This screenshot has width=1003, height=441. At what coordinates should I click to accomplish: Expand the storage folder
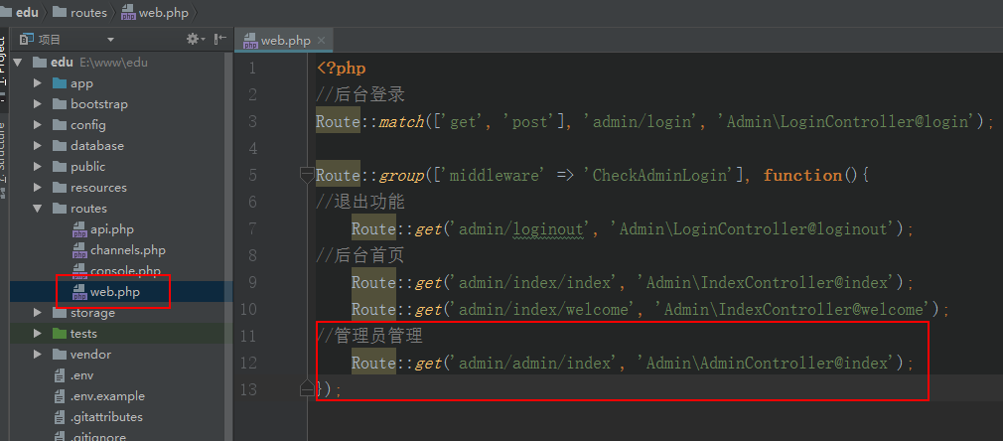37,313
